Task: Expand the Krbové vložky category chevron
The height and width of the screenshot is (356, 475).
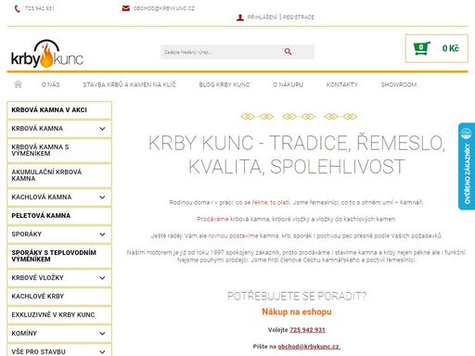Action: pyautogui.click(x=102, y=278)
